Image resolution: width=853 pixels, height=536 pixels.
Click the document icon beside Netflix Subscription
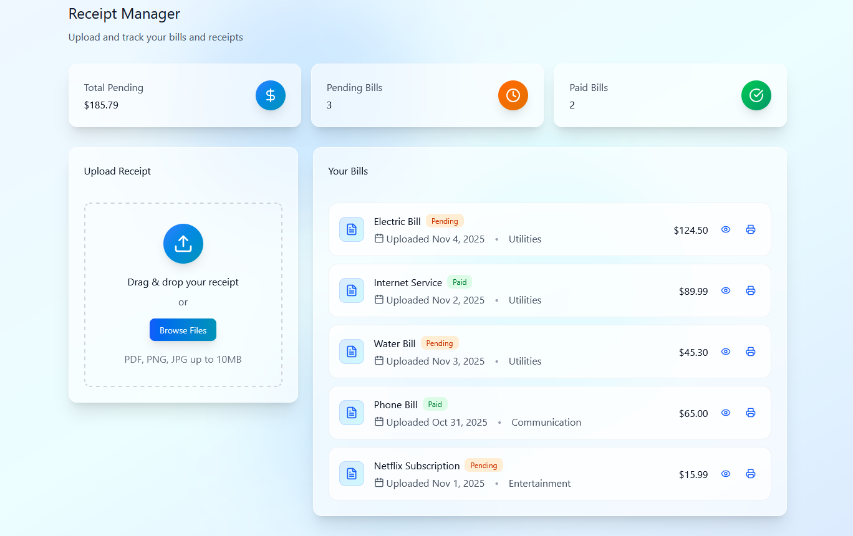coord(352,474)
